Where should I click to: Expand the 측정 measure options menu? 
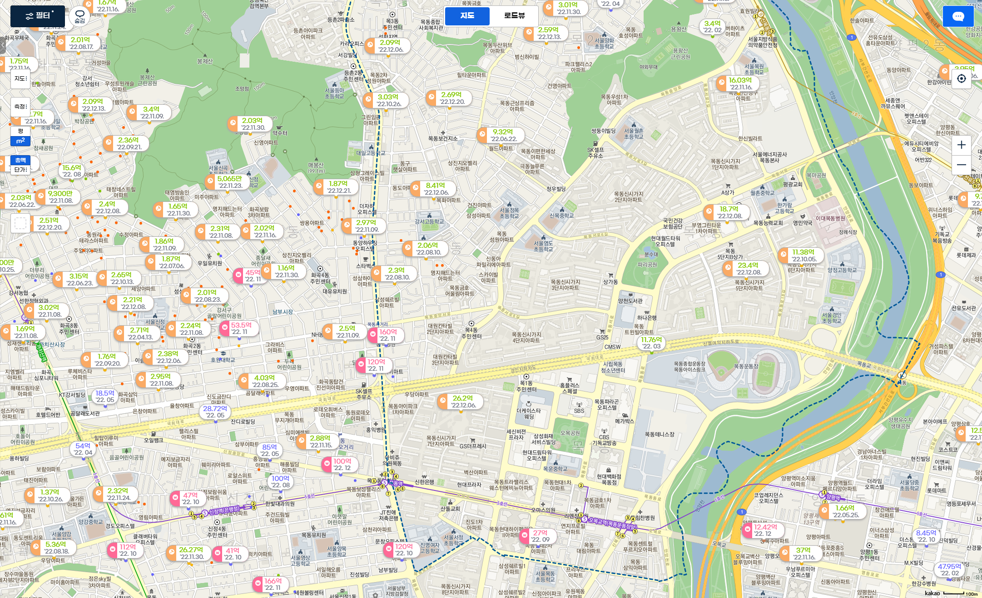click(20, 107)
